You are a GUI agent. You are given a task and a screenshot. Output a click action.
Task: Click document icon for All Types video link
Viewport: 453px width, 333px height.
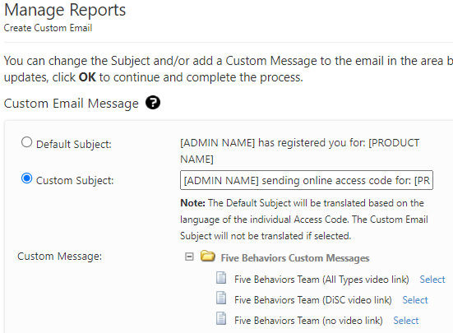coord(221,278)
